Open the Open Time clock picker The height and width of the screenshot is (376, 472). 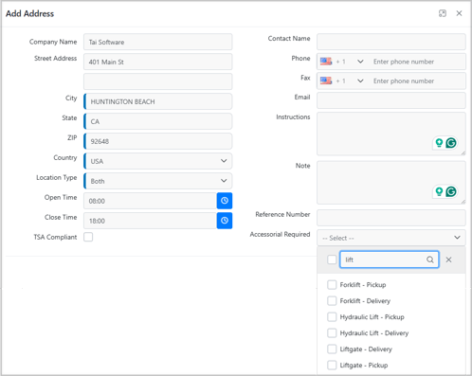(x=225, y=201)
